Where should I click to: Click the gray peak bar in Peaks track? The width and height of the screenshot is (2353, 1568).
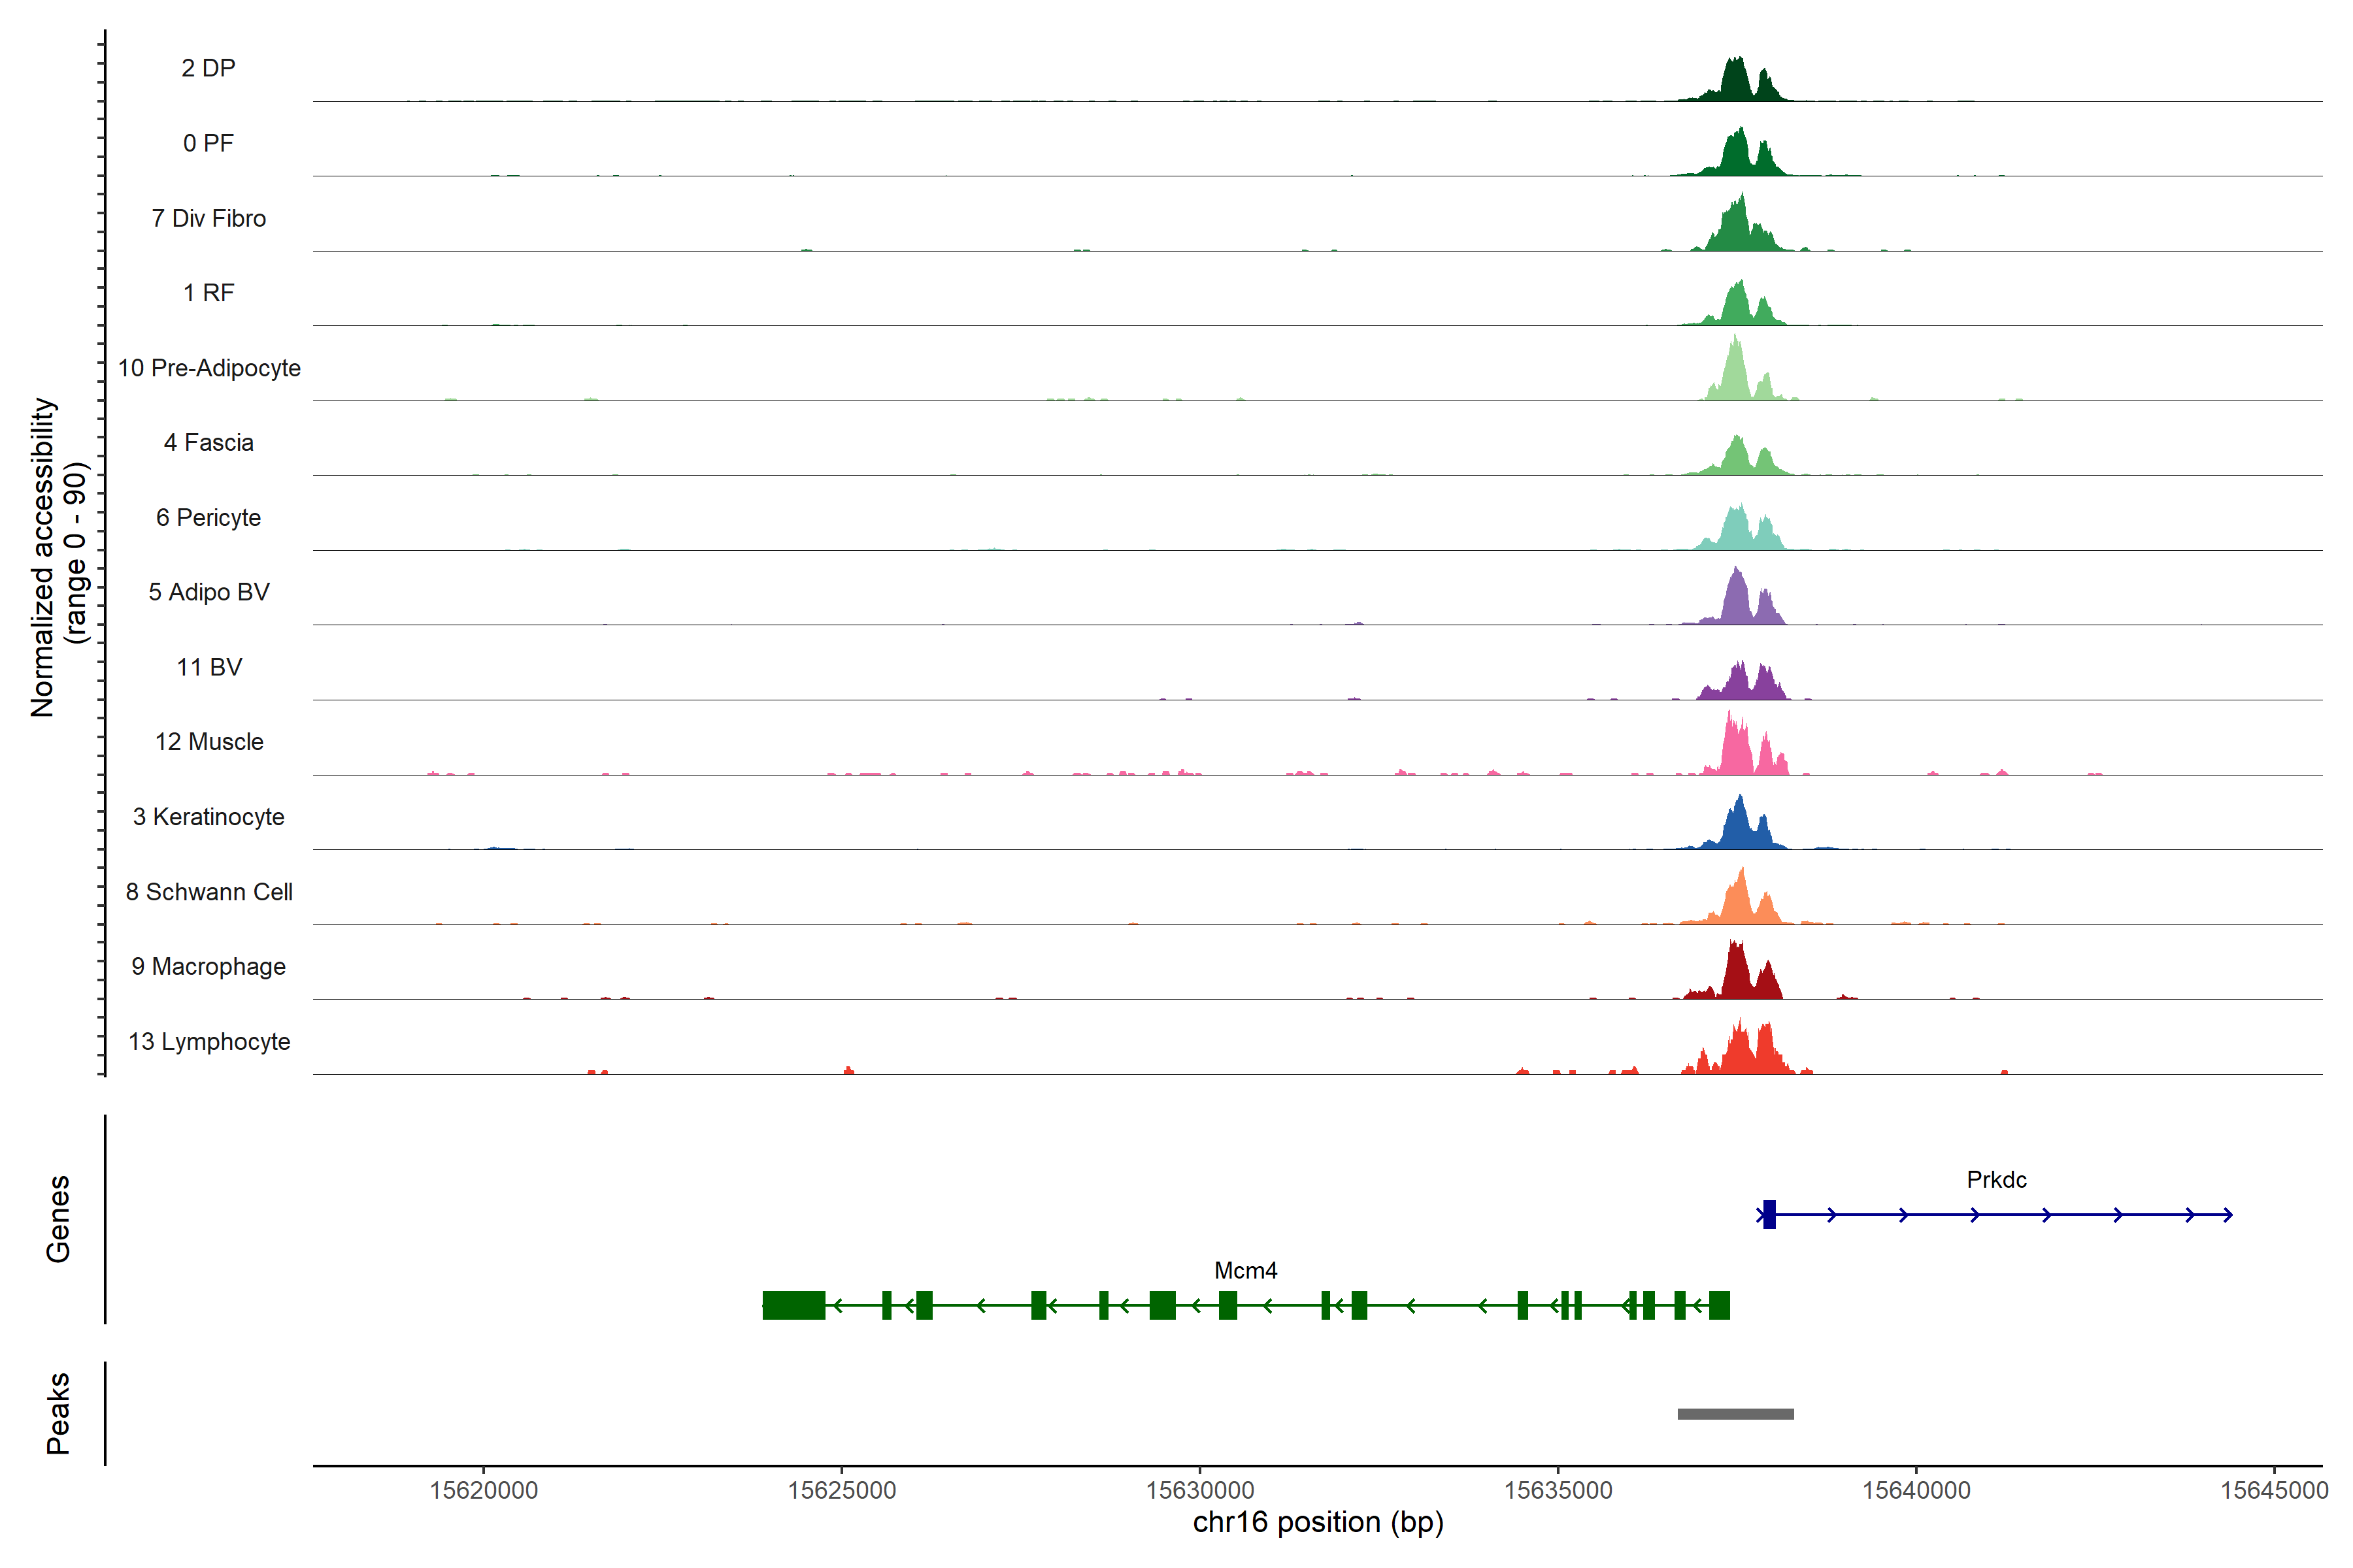(1735, 1413)
